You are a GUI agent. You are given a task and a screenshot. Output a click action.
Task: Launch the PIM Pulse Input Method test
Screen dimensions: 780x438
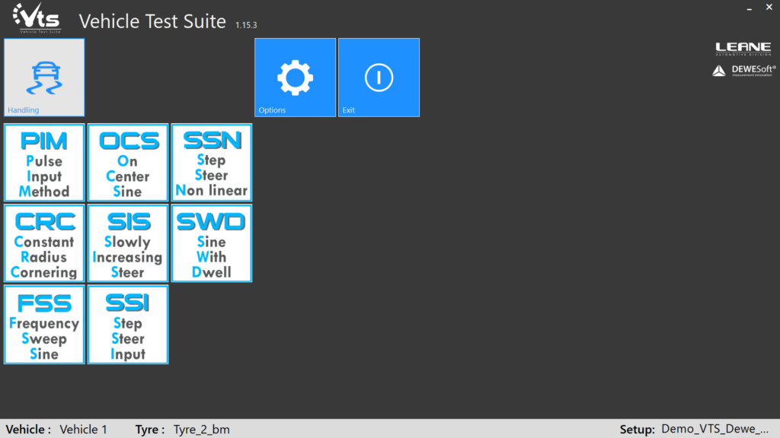[x=44, y=163]
